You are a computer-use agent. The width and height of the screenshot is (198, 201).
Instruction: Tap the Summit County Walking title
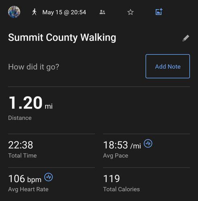coord(62,37)
